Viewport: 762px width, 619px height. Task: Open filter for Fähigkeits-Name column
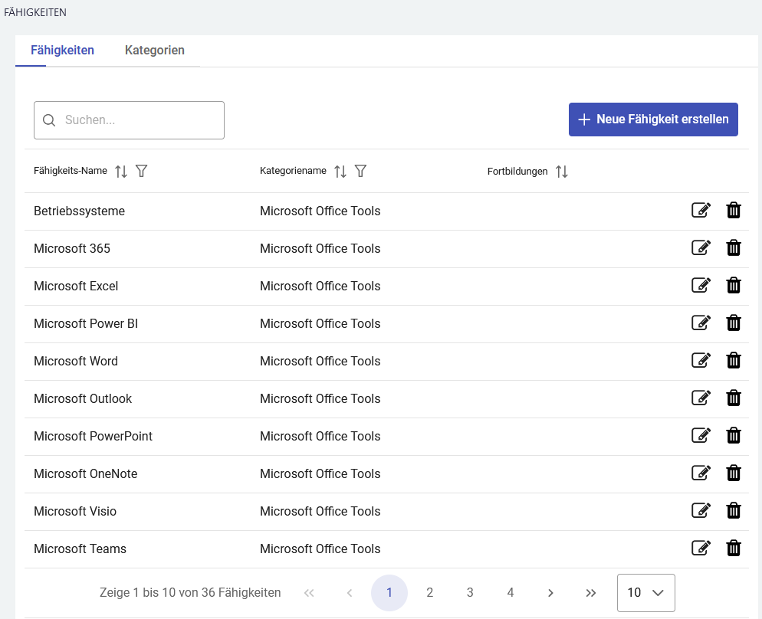tap(141, 171)
